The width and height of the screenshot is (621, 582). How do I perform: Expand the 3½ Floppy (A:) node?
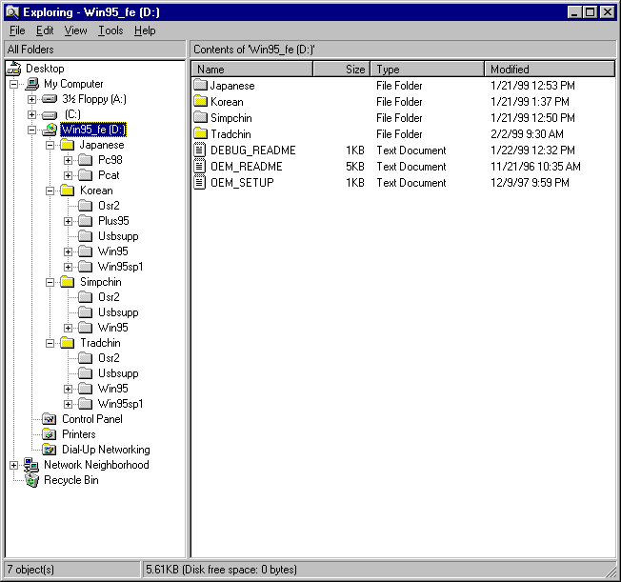coord(32,99)
